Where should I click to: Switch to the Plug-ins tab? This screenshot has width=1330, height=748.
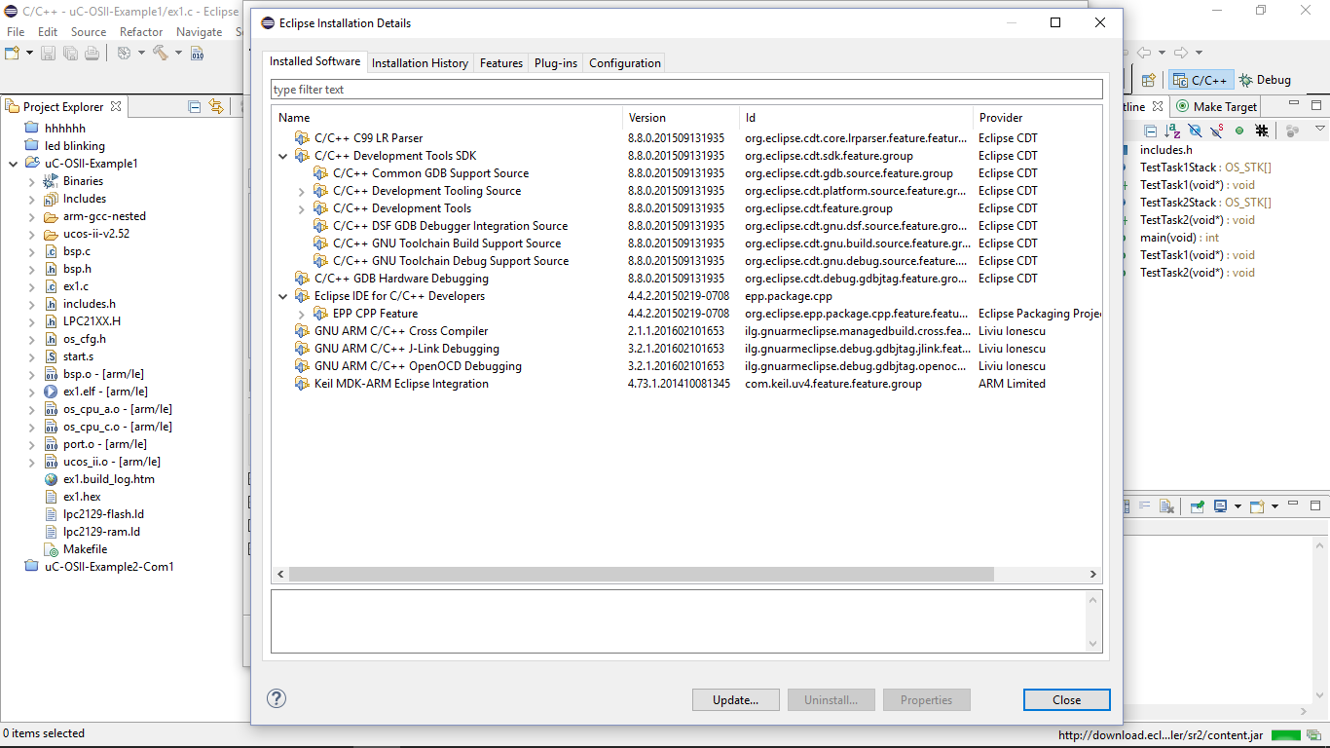556,63
